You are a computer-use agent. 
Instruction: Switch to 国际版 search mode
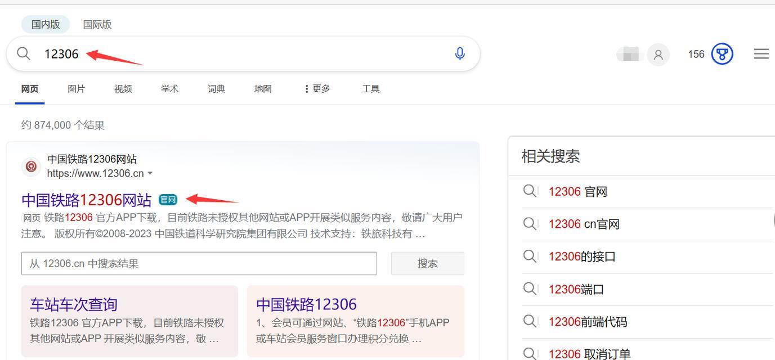(x=97, y=24)
